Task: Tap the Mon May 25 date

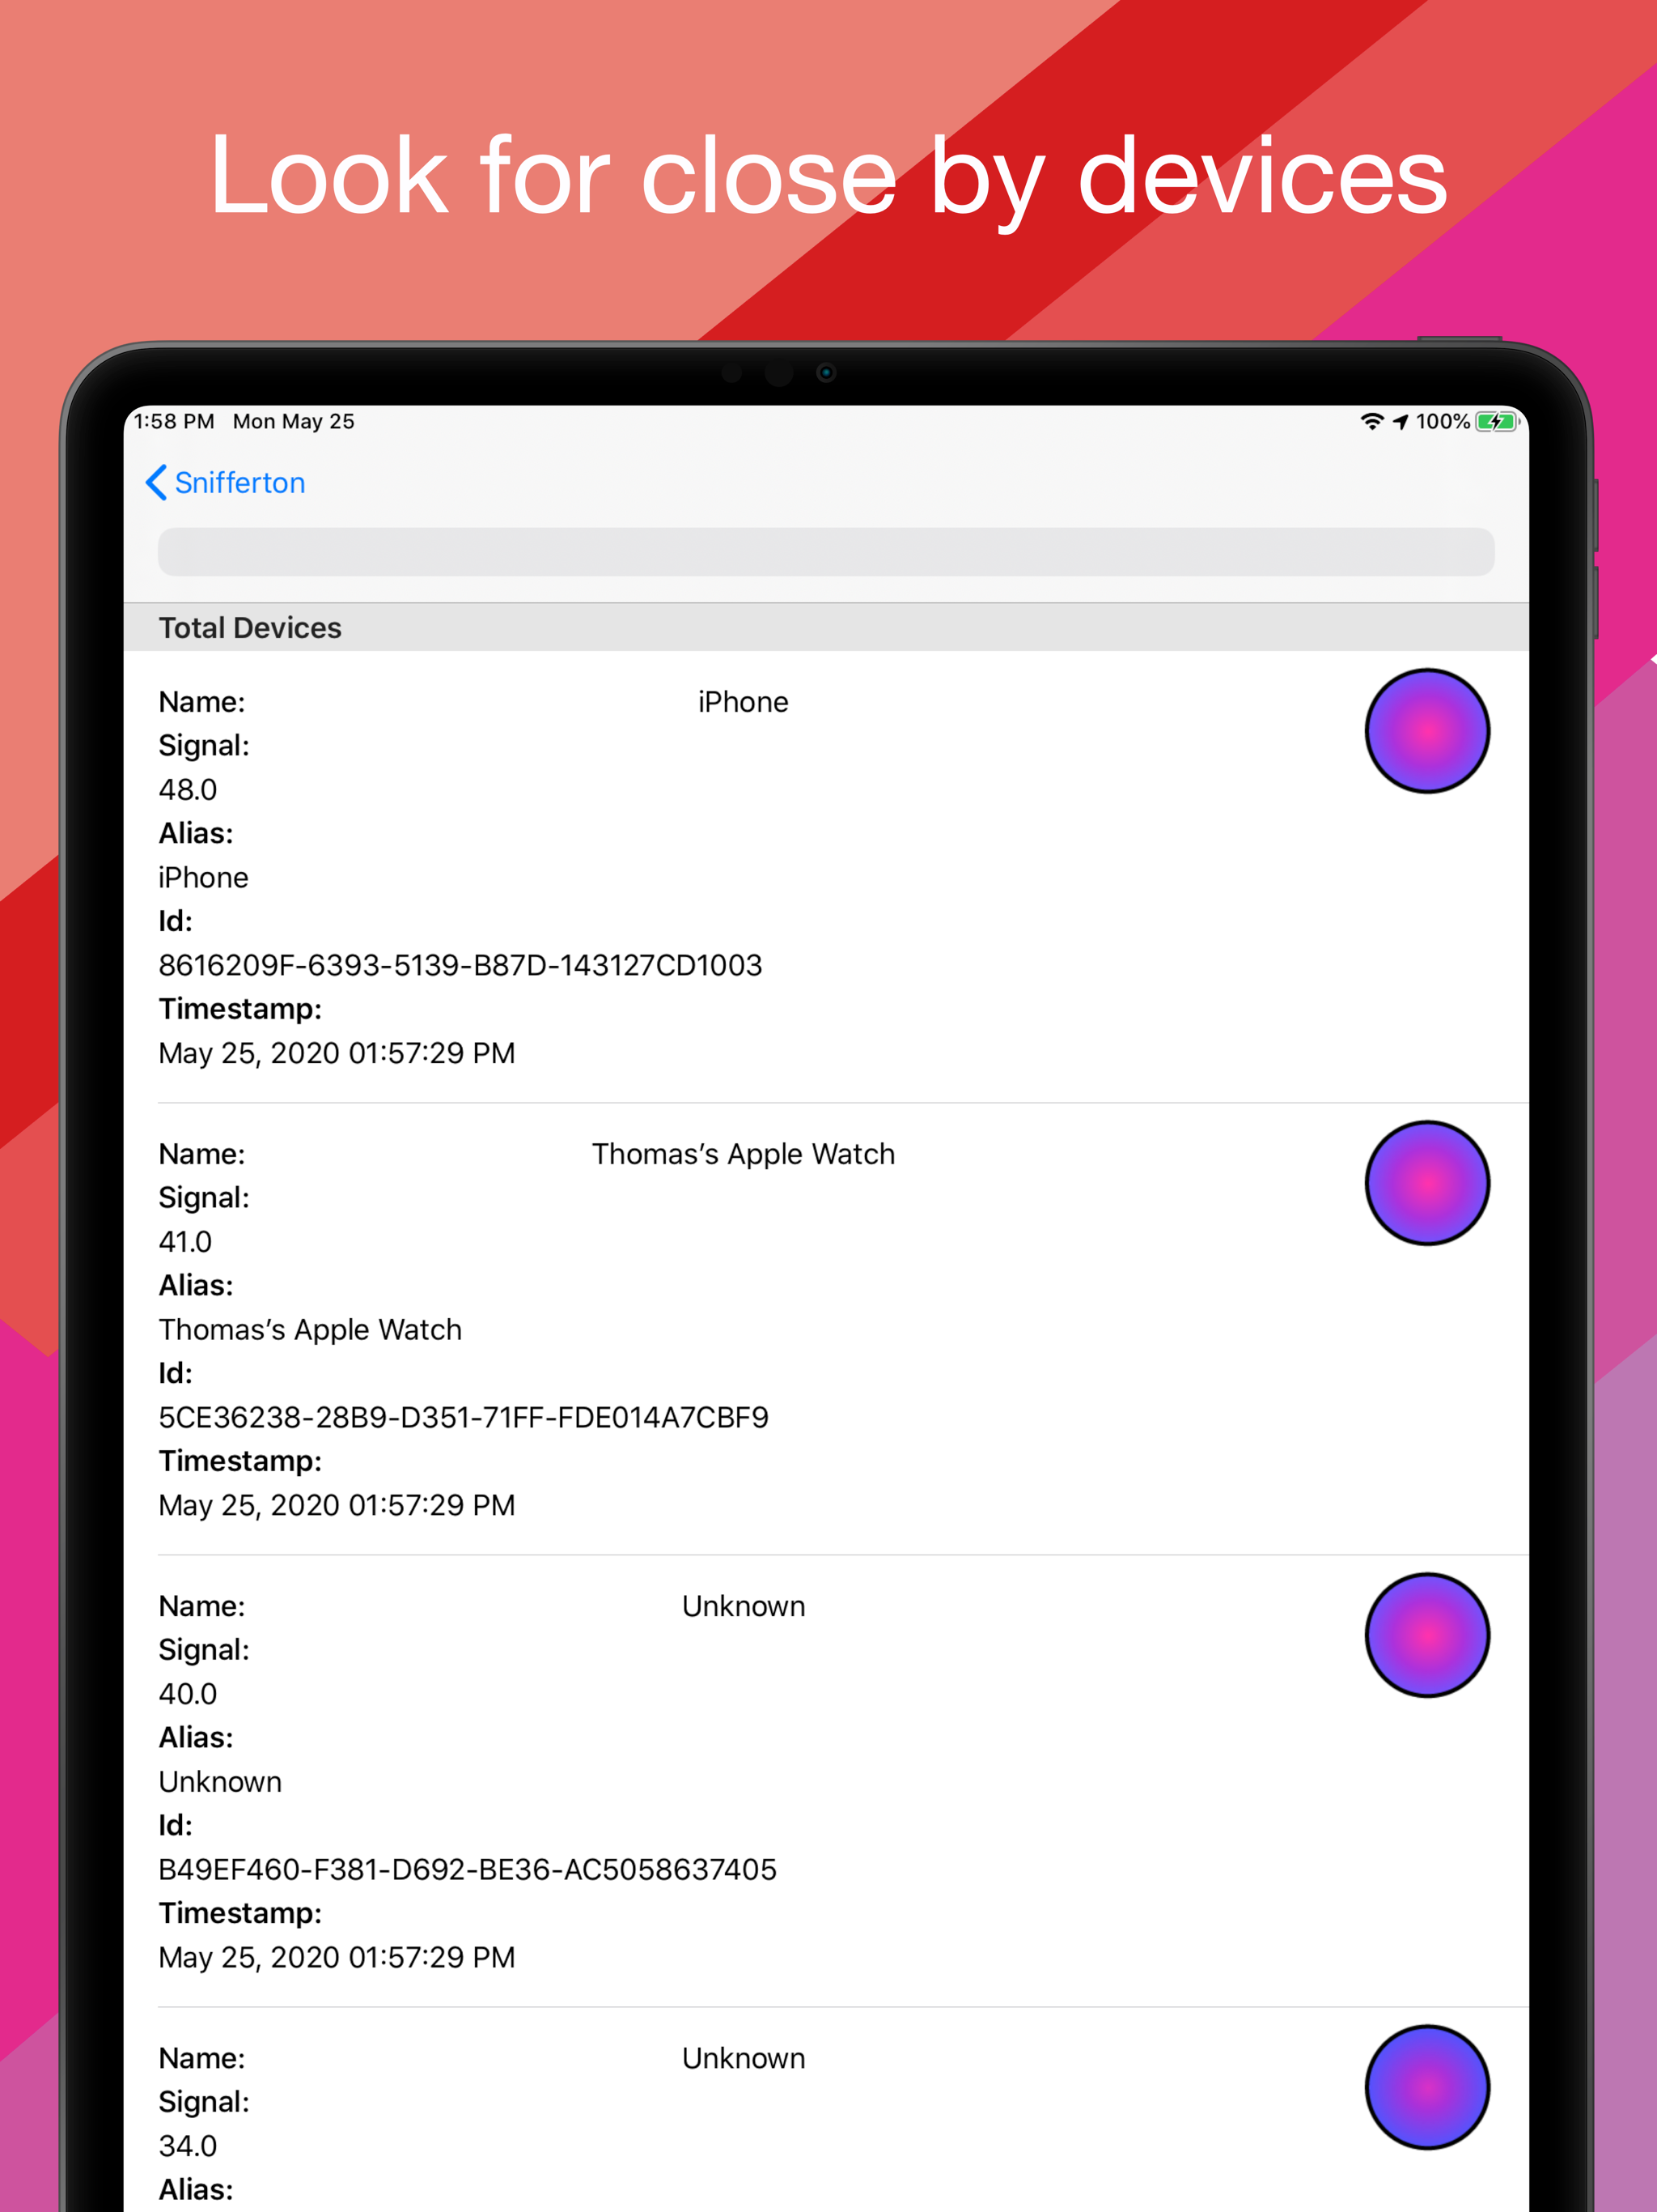Action: 294,421
